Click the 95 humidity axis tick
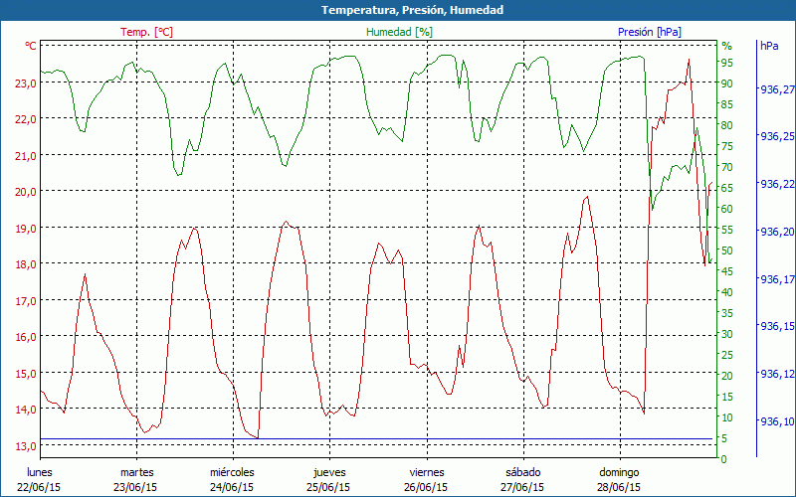The width and height of the screenshot is (796, 497). [x=727, y=63]
